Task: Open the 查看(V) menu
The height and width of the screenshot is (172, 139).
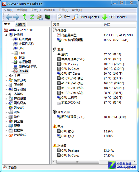Action: pos(22,10)
